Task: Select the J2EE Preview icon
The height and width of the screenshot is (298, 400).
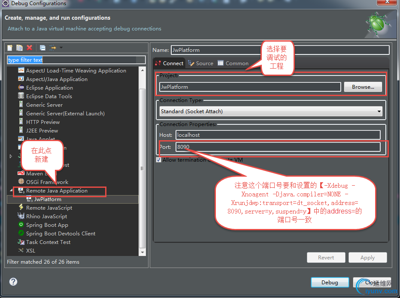Action: [21, 130]
